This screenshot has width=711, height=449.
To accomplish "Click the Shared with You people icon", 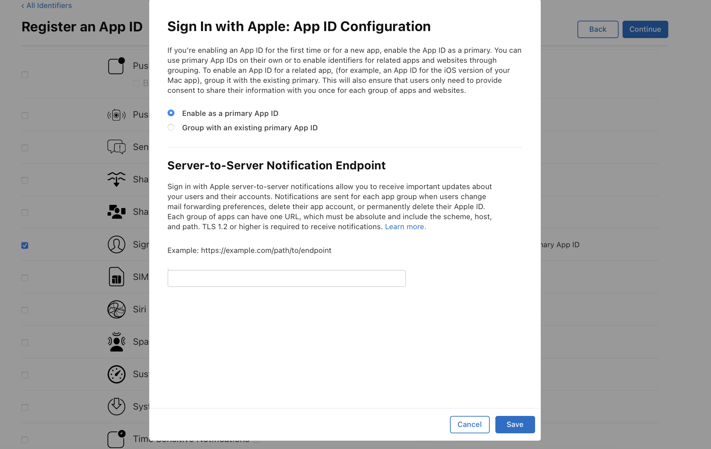I will tap(116, 212).
